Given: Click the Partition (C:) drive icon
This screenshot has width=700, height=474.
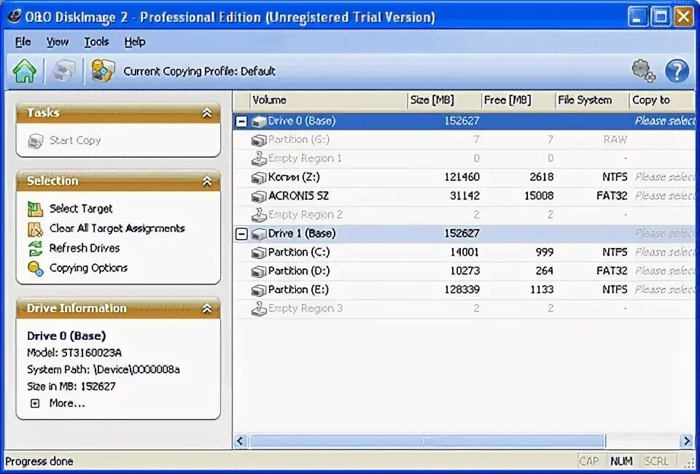Looking at the screenshot, I should tap(259, 252).
